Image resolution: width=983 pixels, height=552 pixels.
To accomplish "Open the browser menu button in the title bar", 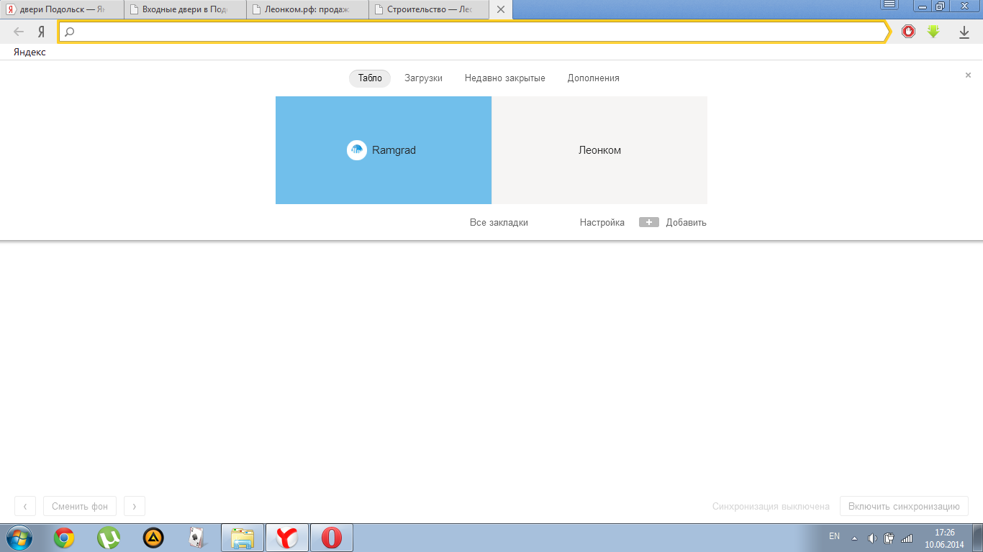I will point(889,5).
